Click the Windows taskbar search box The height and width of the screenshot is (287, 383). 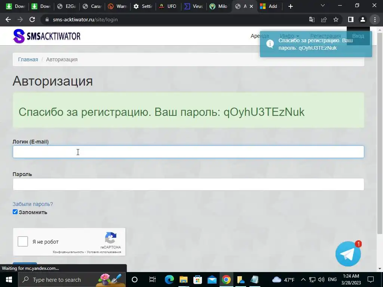[72, 280]
